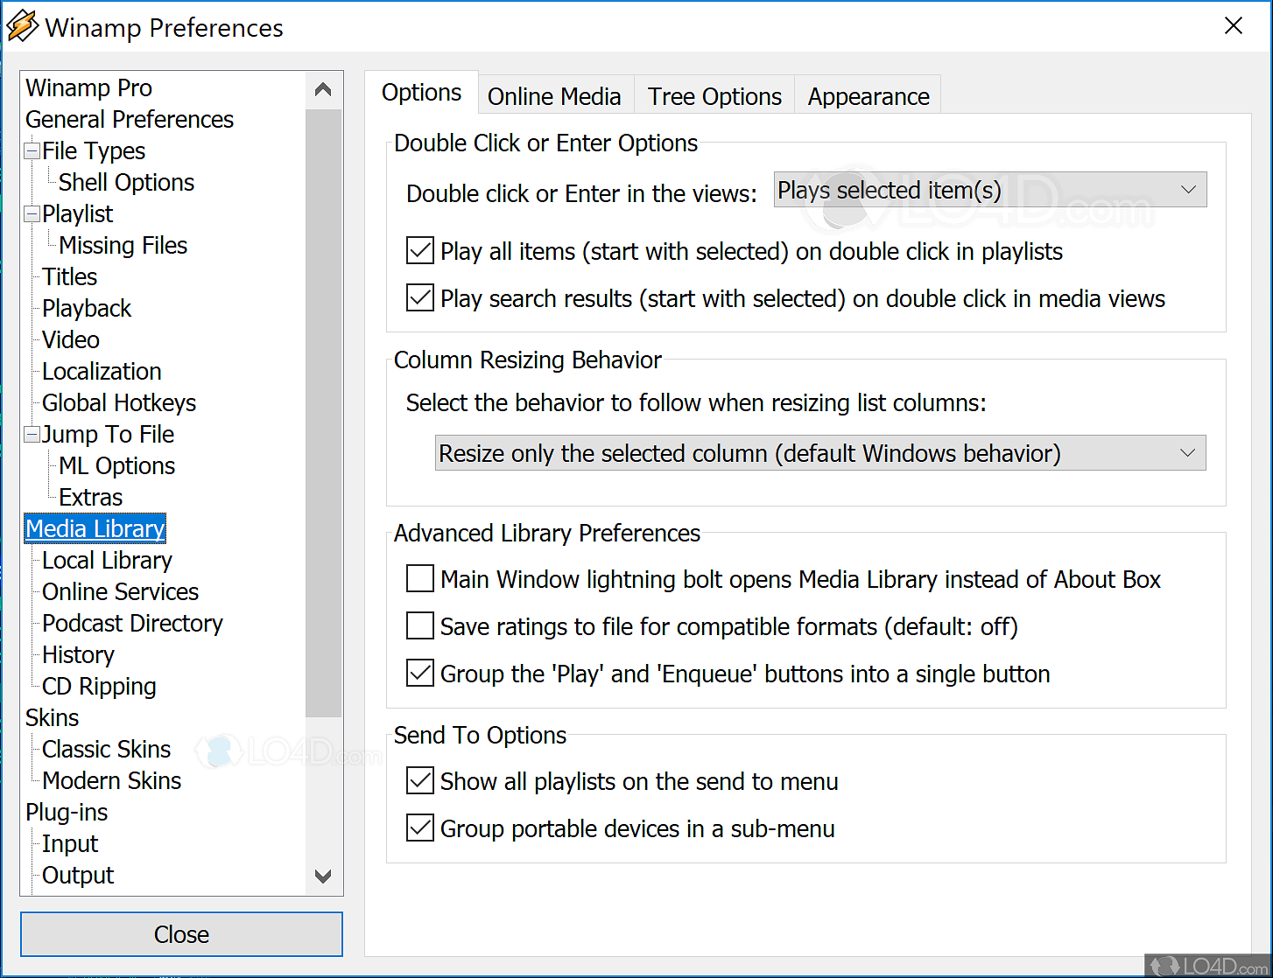Open Podcast Directory preferences
The image size is (1273, 978).
[132, 624]
